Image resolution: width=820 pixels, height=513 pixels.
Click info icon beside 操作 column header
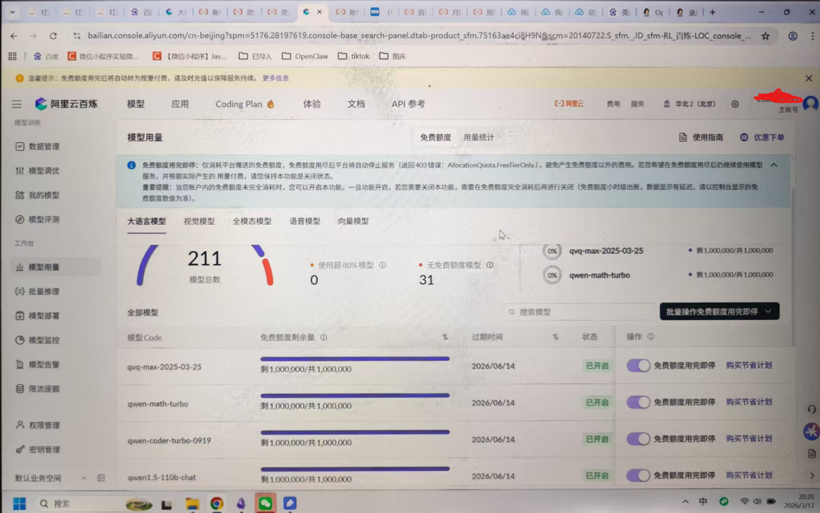(x=651, y=337)
